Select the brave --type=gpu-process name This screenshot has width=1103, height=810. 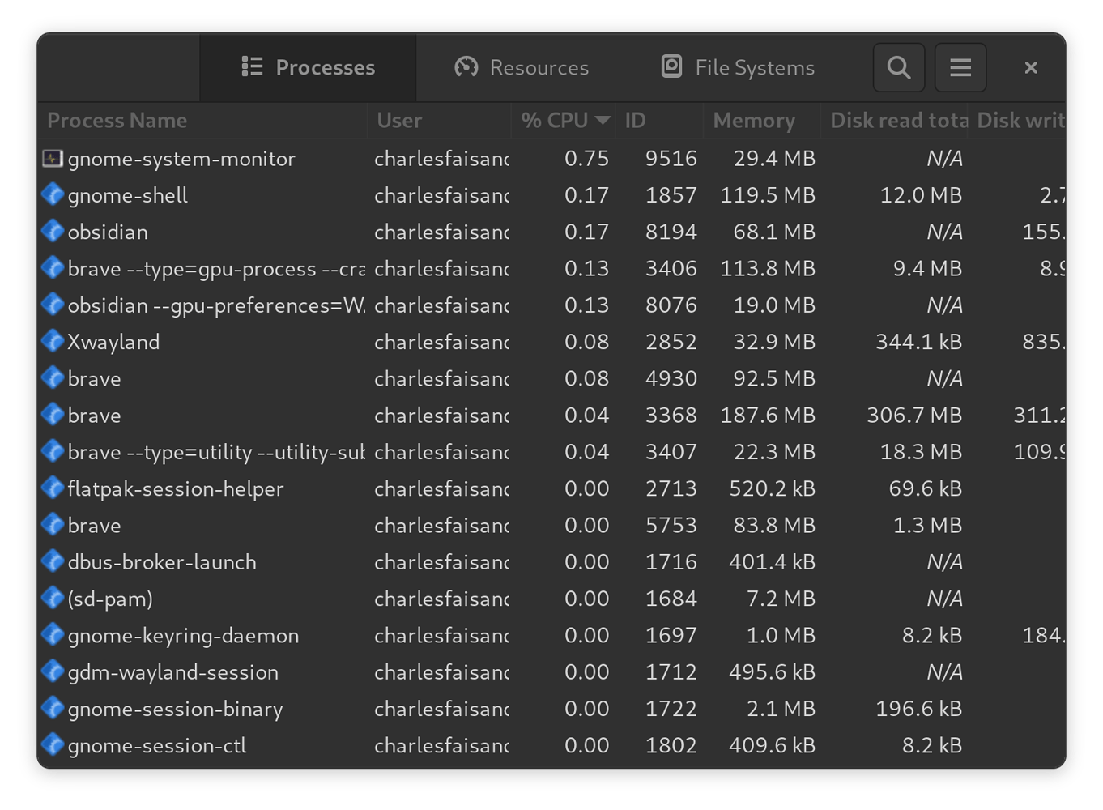coord(216,269)
